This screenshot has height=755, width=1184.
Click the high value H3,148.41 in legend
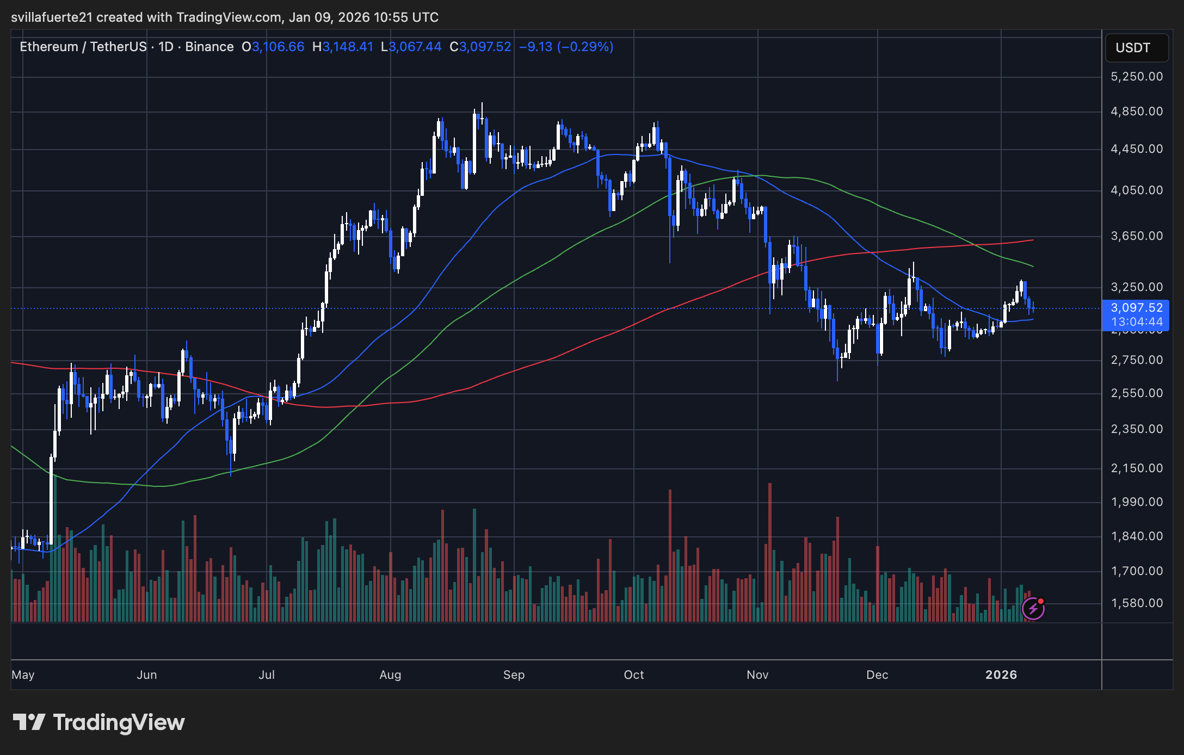coord(343,47)
